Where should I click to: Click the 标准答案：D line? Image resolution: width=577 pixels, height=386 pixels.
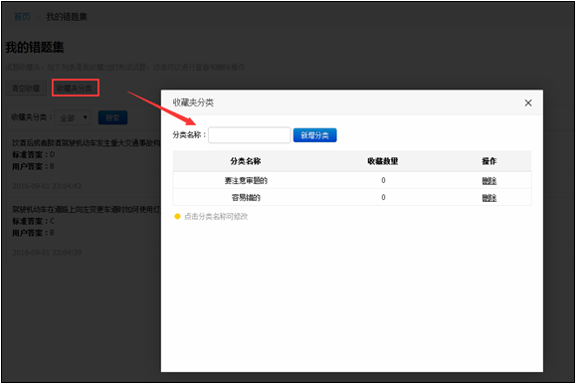click(33, 154)
